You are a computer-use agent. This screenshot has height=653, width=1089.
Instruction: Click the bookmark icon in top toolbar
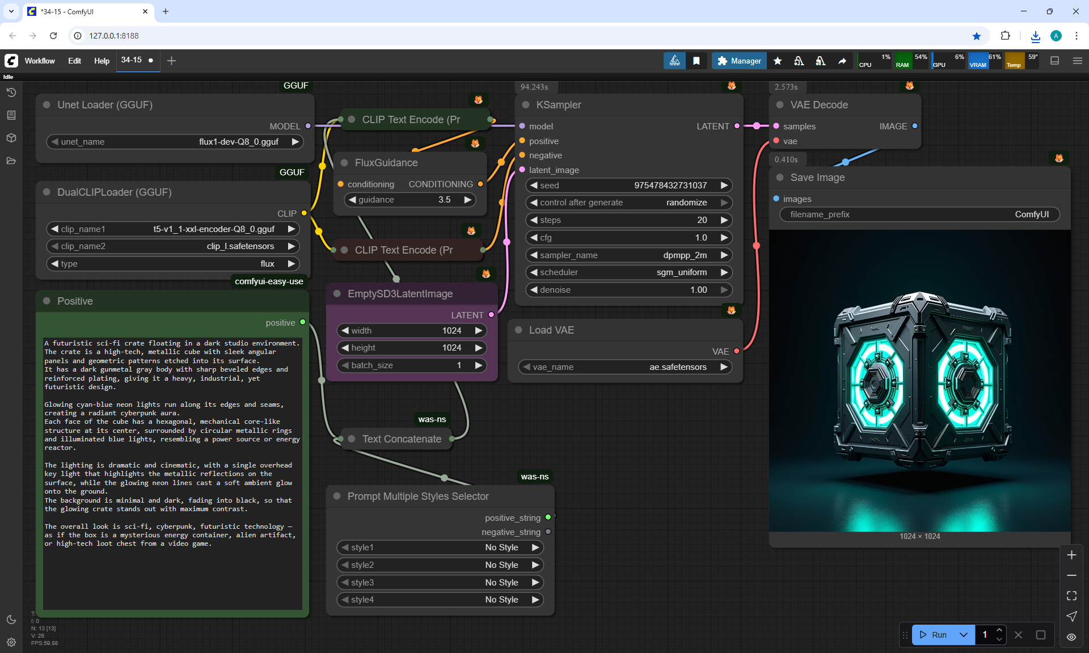click(x=697, y=61)
